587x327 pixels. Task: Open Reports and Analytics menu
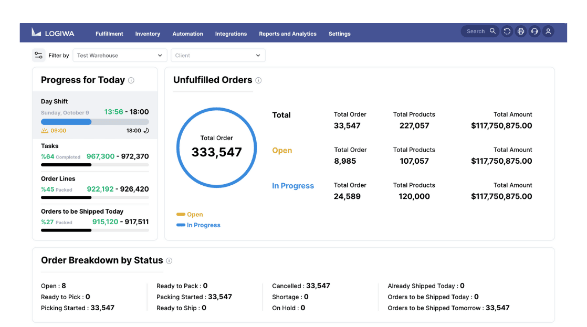click(288, 34)
